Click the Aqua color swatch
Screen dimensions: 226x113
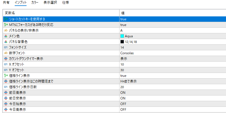tap(122, 36)
